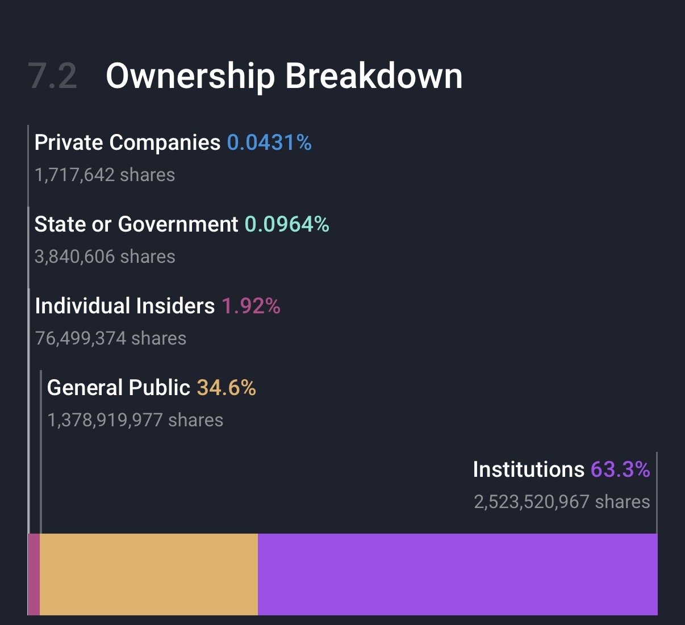
Task: Click the 3,840,606 shares text
Action: click(105, 257)
